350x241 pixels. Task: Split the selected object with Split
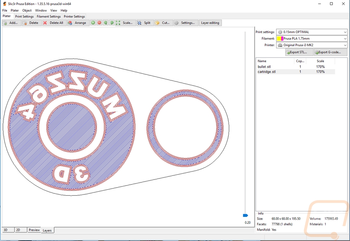tap(145, 23)
